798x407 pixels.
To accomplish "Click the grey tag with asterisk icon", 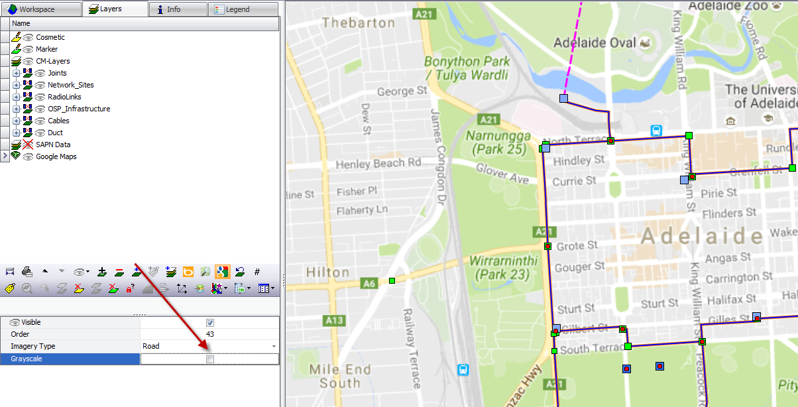I will coord(154,272).
